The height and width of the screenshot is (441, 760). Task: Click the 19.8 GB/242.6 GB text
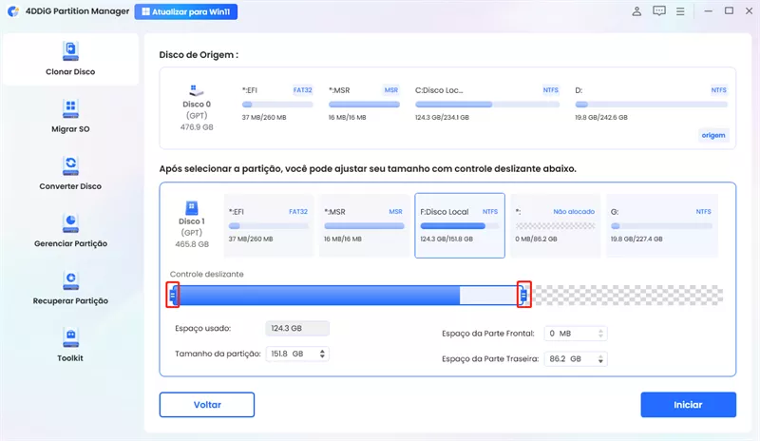(601, 118)
